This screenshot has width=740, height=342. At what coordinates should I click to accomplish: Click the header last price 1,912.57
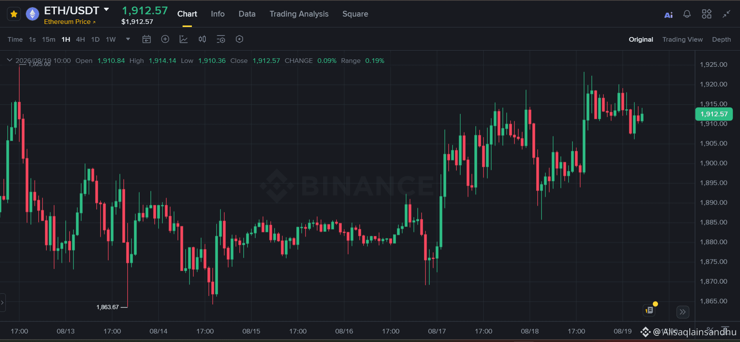[145, 10]
